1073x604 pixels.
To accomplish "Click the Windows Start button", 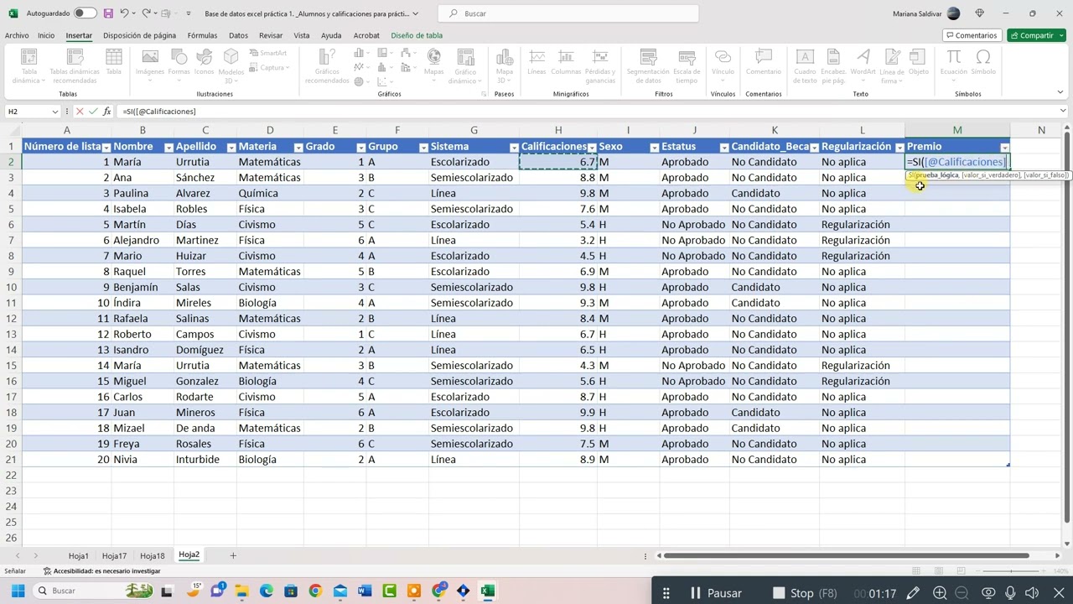I will pos(18,591).
